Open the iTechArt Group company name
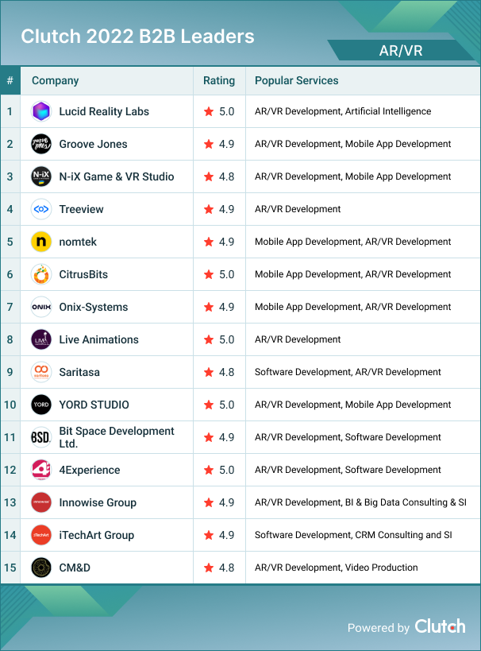 (97, 535)
